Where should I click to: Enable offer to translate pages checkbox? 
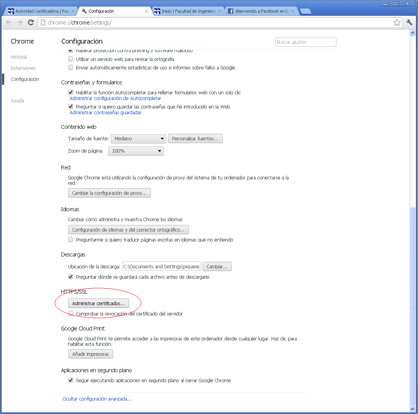(70, 240)
